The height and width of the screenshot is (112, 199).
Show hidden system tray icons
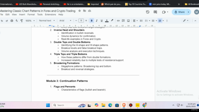(x=173, y=105)
